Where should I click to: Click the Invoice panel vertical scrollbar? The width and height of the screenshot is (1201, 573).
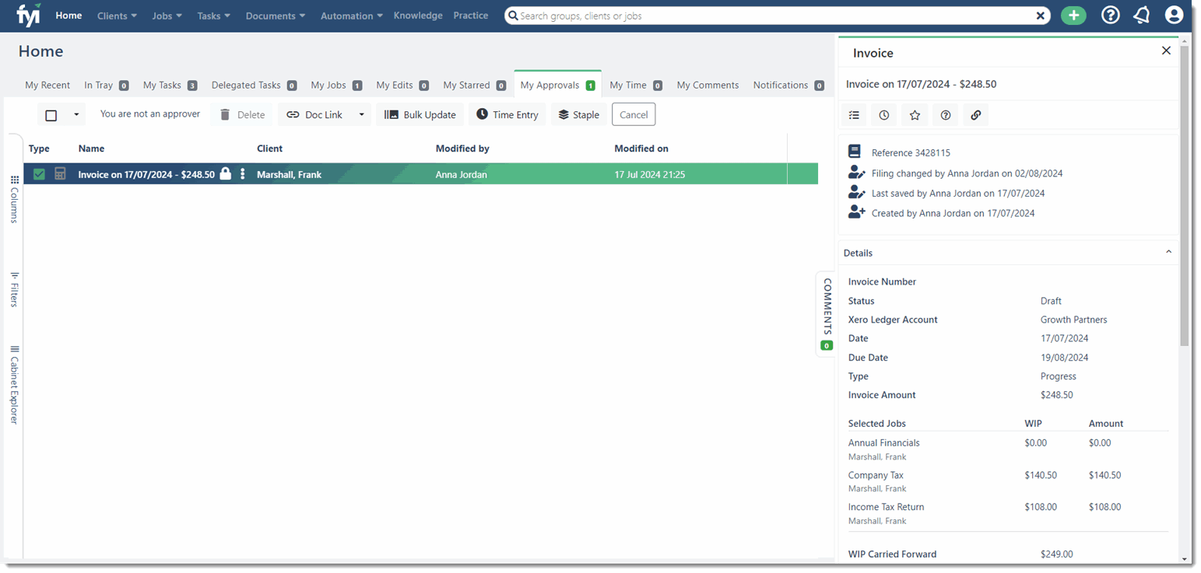(1184, 194)
